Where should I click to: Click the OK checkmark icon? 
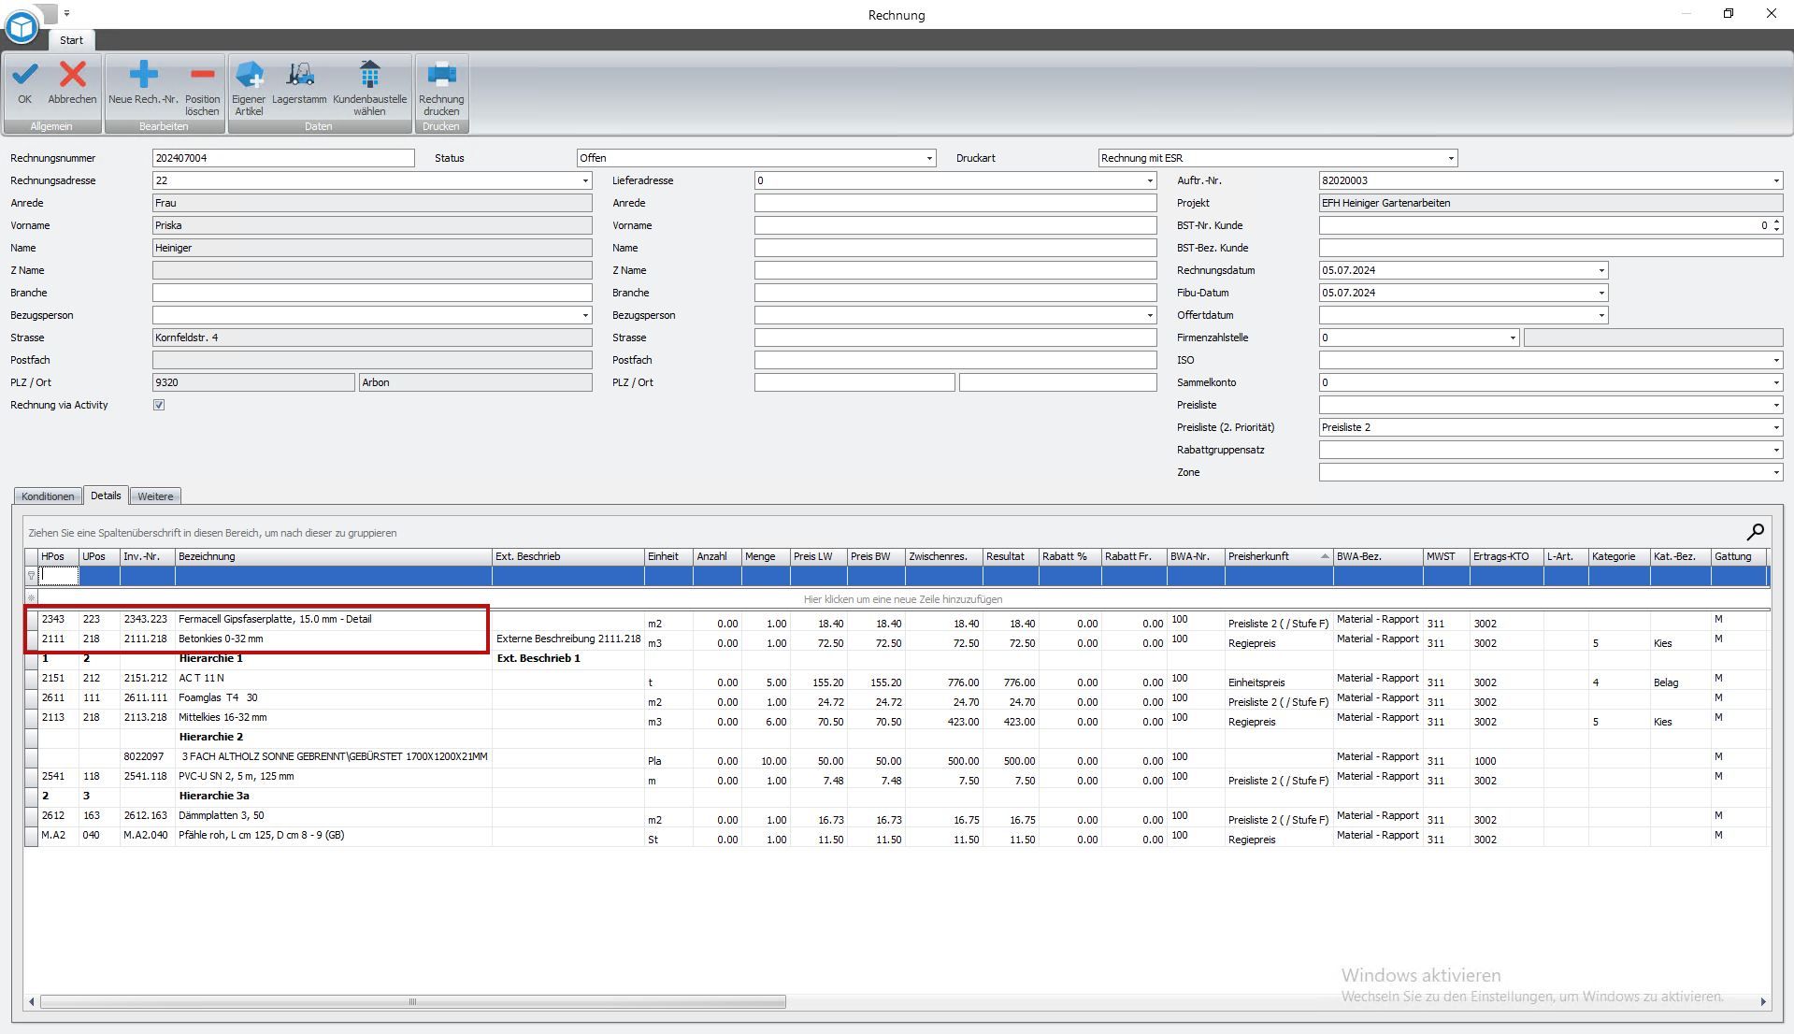25,75
